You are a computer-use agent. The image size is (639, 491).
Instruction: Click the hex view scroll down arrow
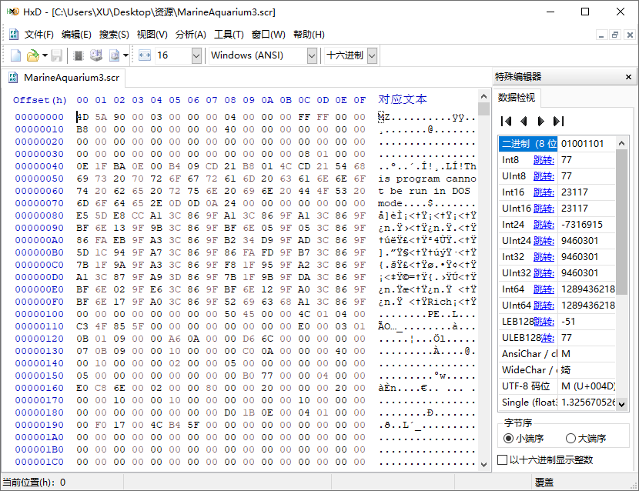pyautogui.click(x=483, y=465)
